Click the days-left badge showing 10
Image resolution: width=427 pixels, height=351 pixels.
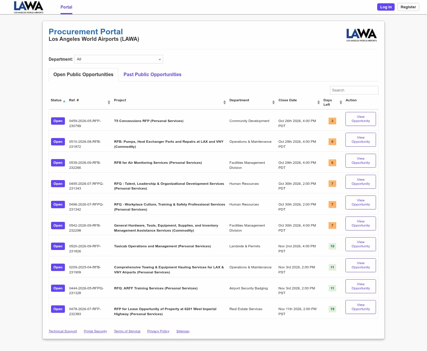pos(332,246)
